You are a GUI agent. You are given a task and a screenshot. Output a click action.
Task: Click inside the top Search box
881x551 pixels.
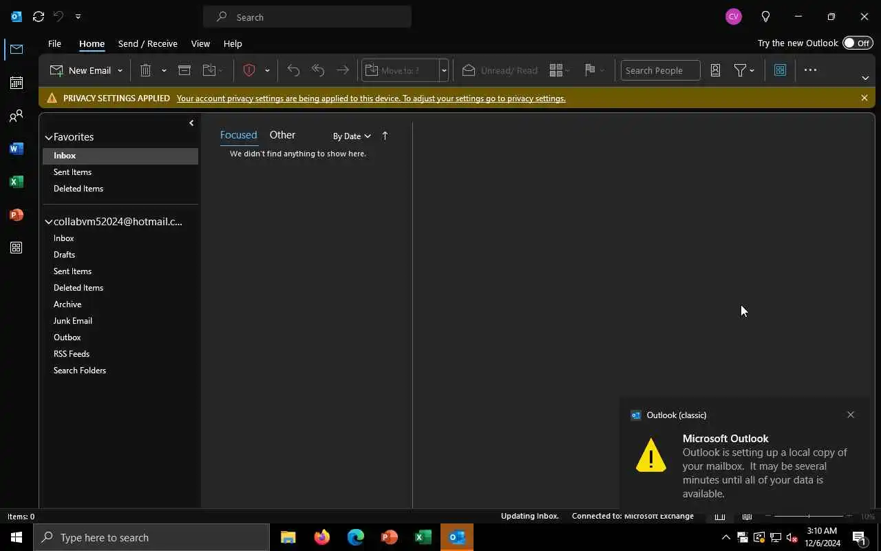[x=308, y=17]
